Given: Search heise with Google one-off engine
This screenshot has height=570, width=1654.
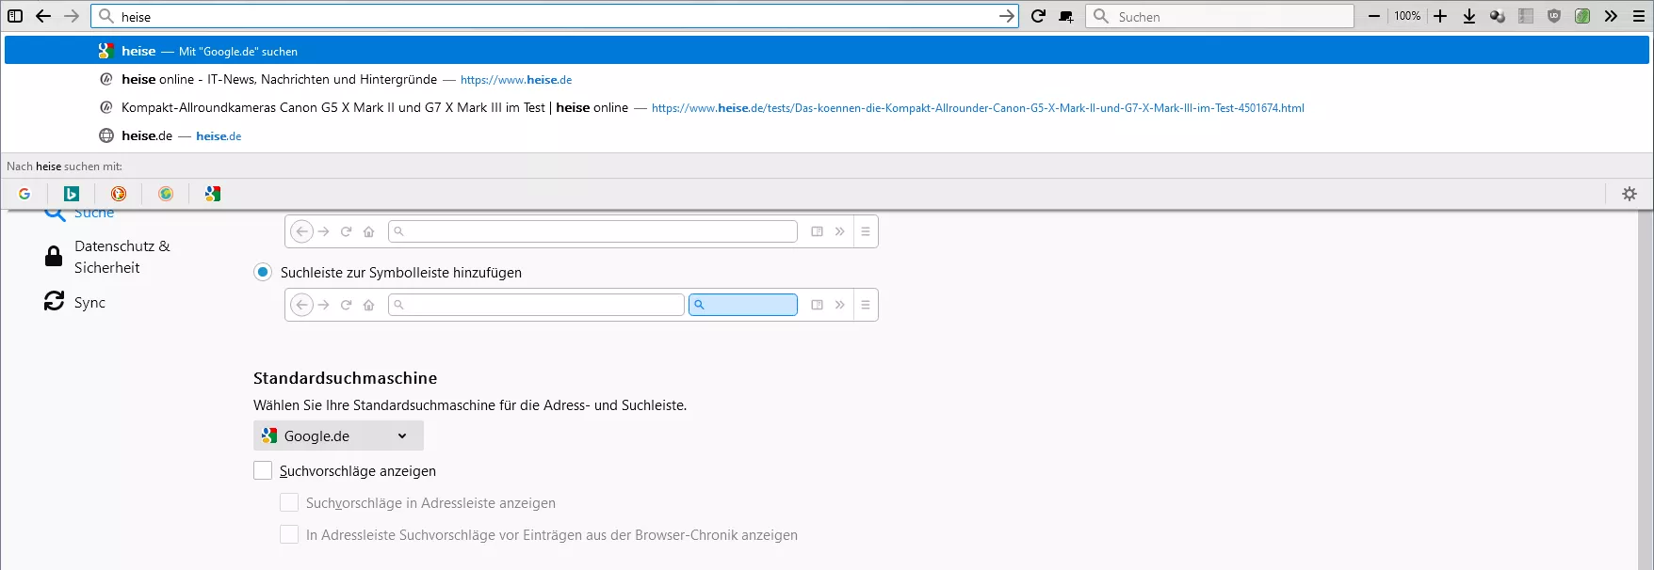Looking at the screenshot, I should click(24, 194).
